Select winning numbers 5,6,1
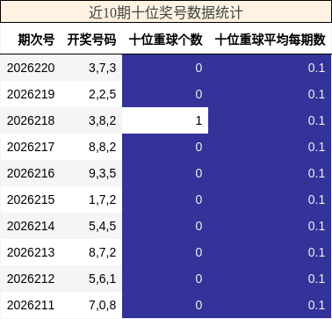Screen dimensions: 332x319 click(103, 279)
